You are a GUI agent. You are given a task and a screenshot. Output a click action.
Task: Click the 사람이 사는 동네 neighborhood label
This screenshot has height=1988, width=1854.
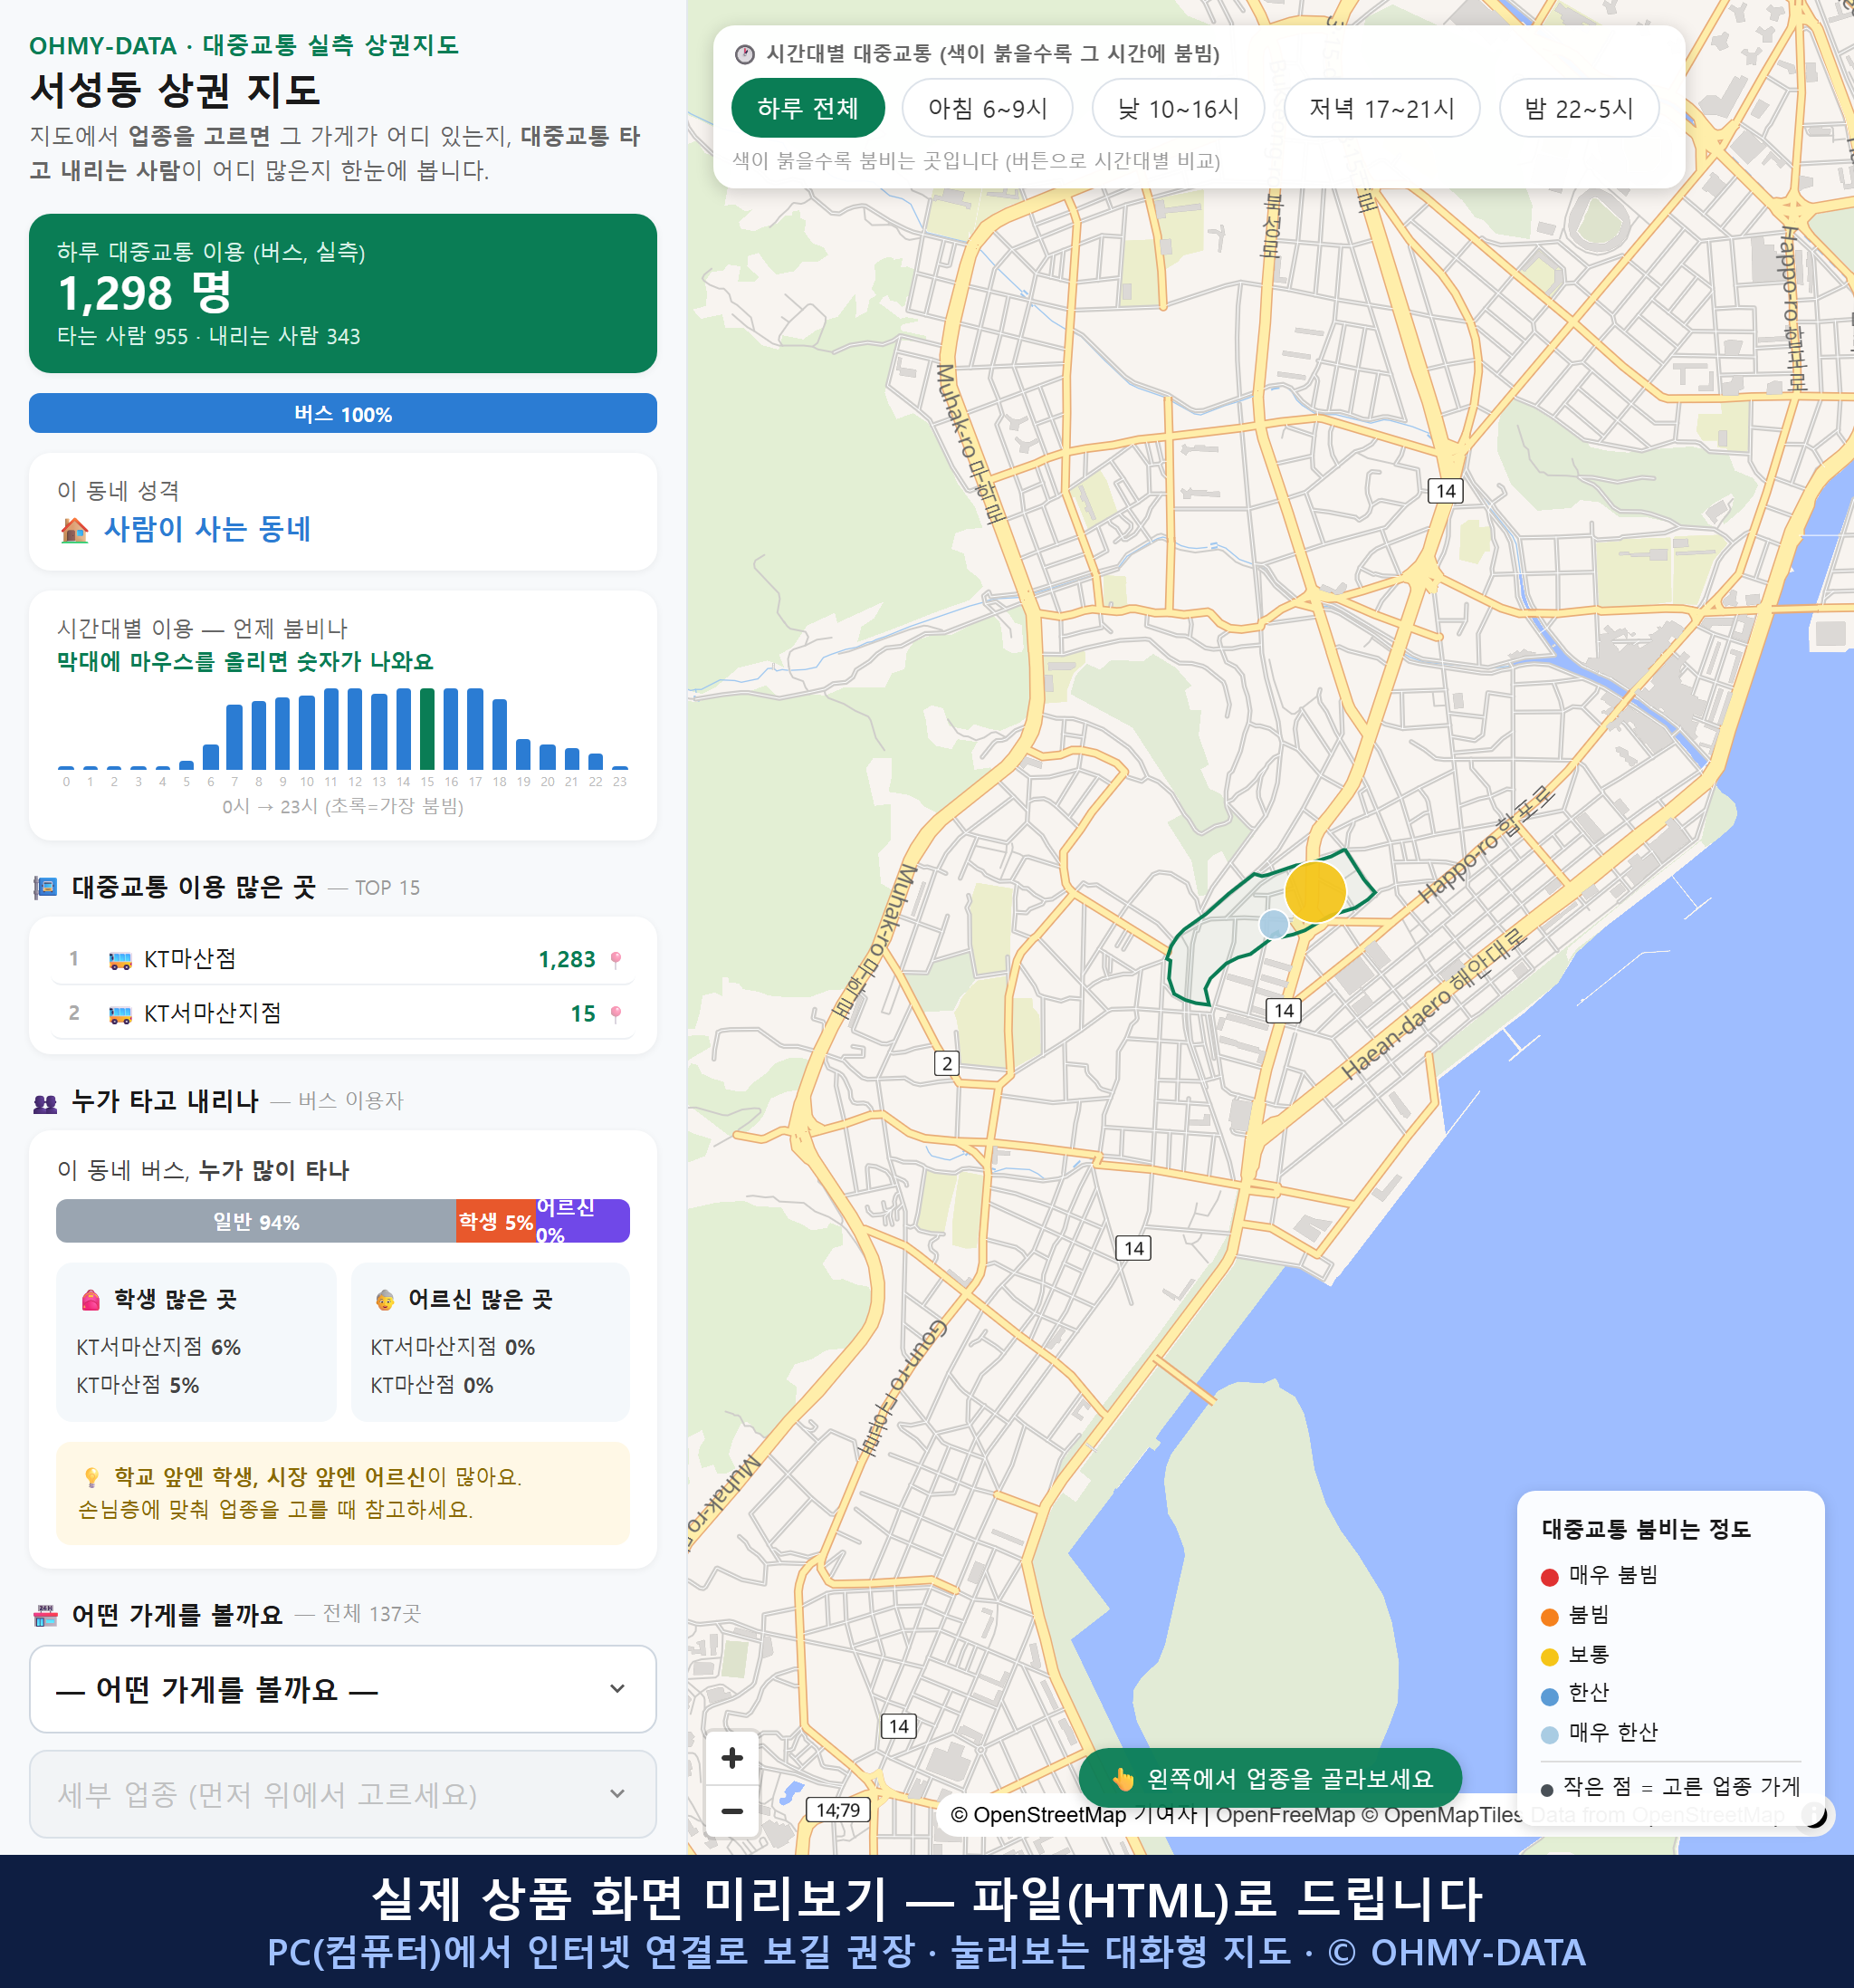tap(207, 529)
